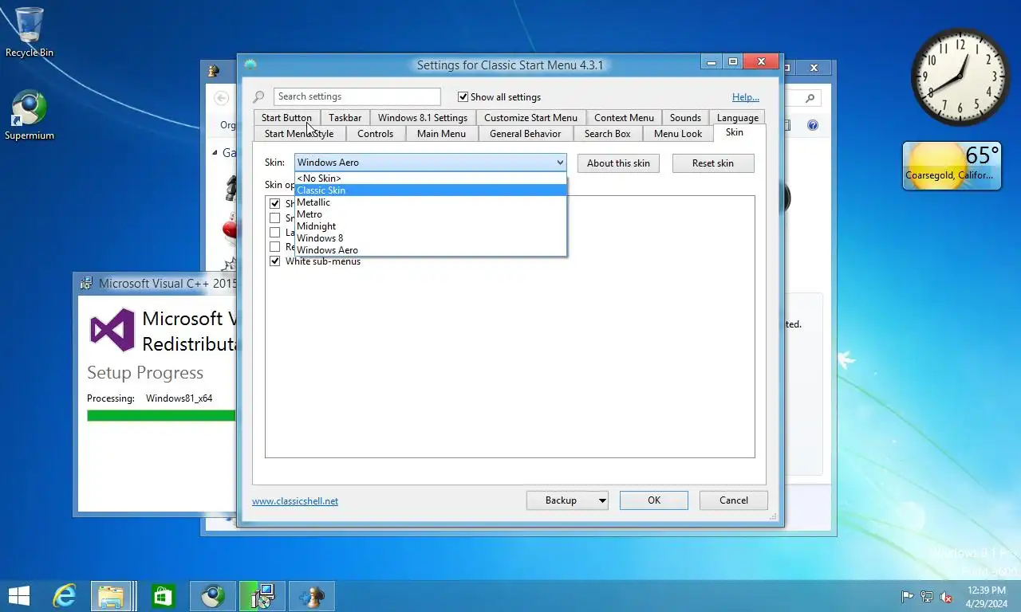The height and width of the screenshot is (612, 1021).
Task: Confirm settings with the OK button
Action: click(x=654, y=500)
